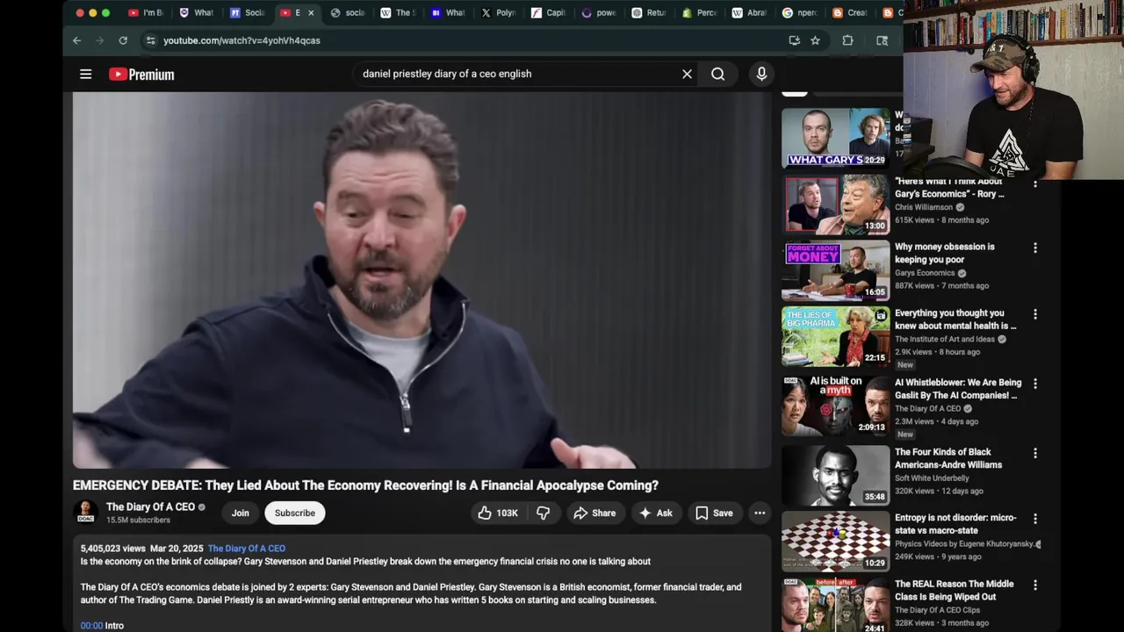Open options for "Here's What I Think About Gary's Economics" video
Viewport: 1124px width, 632px height.
(x=1035, y=183)
